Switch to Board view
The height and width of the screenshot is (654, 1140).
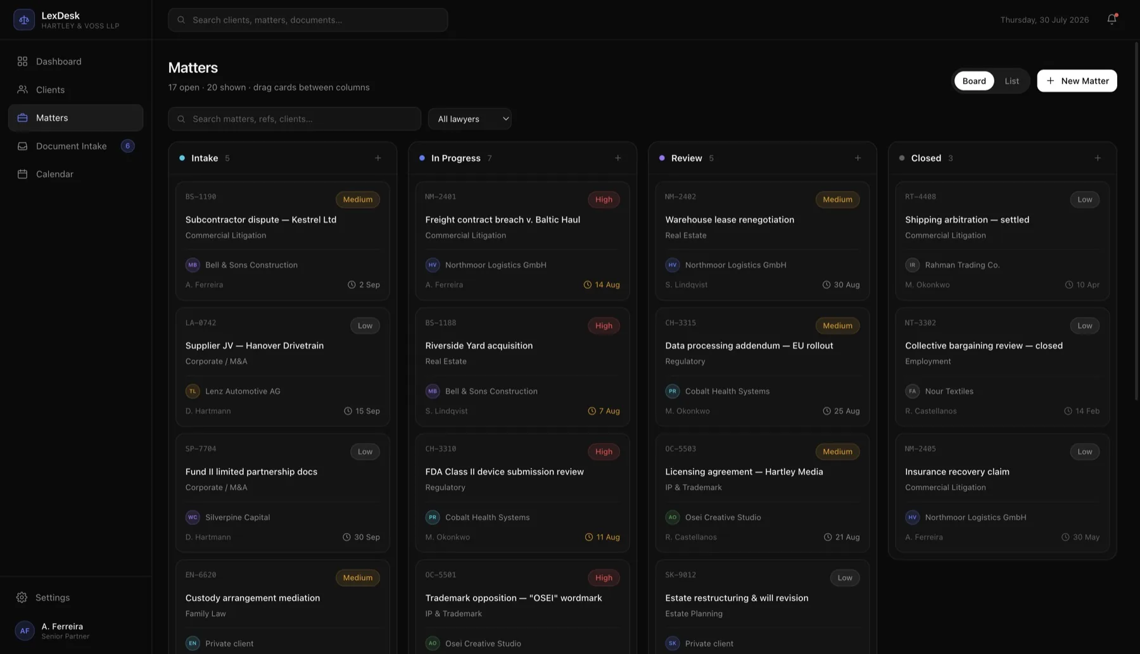(974, 81)
